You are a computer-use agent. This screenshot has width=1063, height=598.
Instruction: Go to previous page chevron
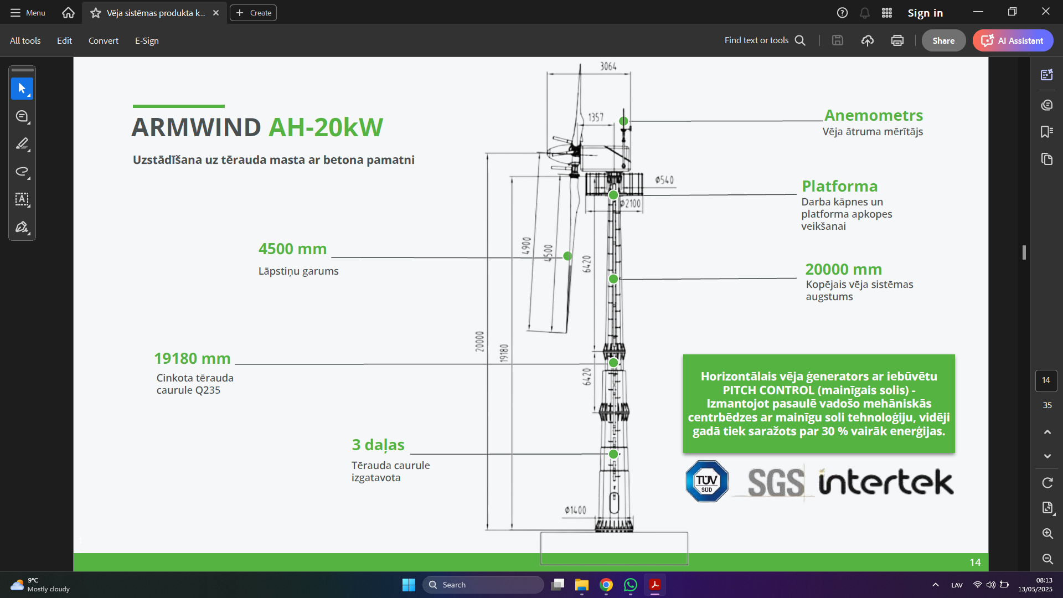(x=1047, y=432)
